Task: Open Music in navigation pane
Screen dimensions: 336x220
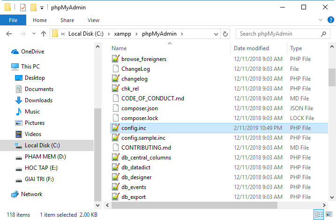Action: [32, 112]
